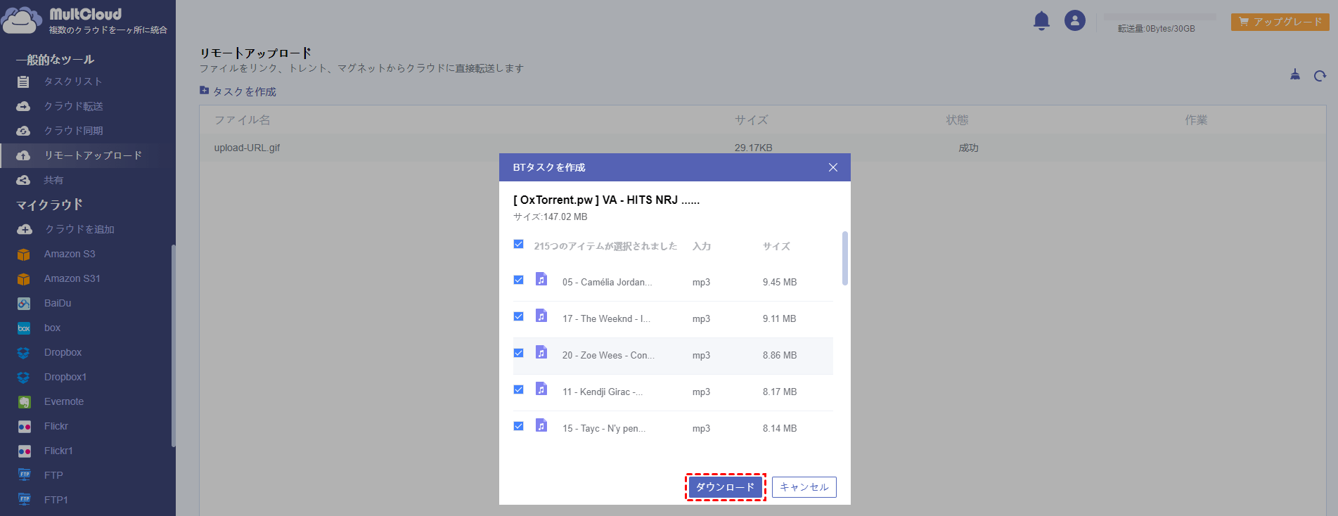Click the Evernote elephant icon
Screen dimensions: 1338x516
(24, 402)
